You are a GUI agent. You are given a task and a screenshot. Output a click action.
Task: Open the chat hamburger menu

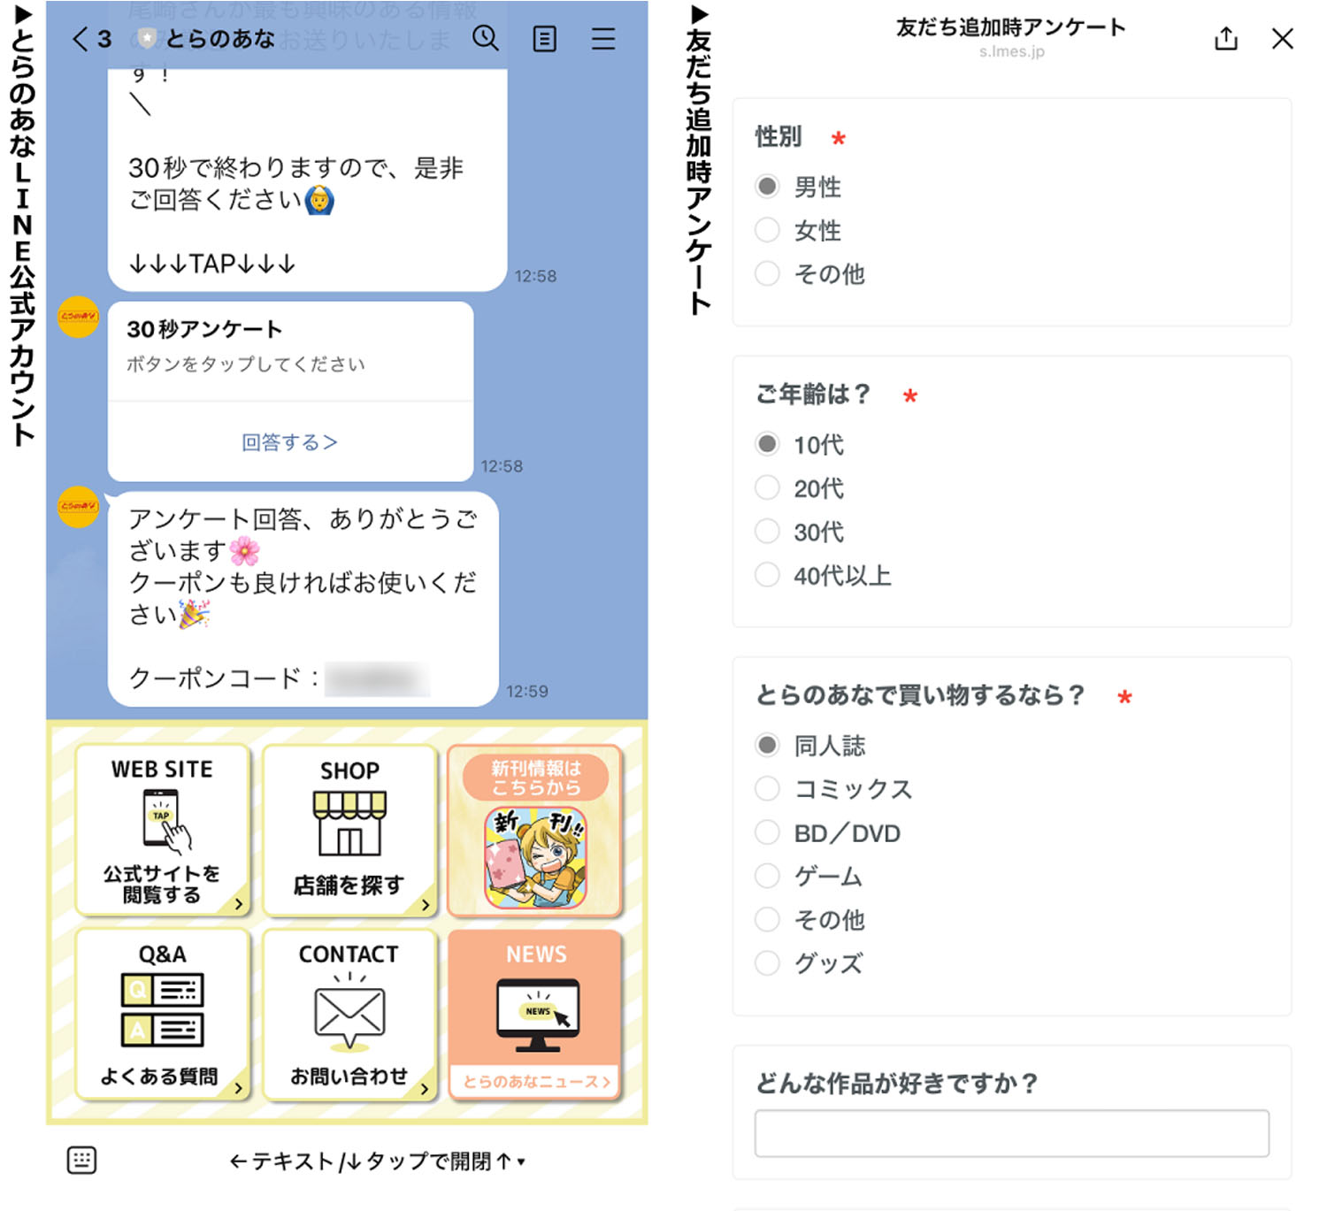pyautogui.click(x=603, y=39)
